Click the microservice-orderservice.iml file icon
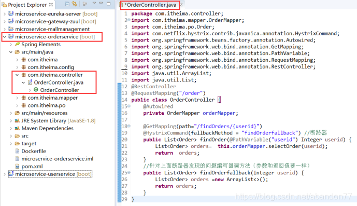 click(17, 159)
